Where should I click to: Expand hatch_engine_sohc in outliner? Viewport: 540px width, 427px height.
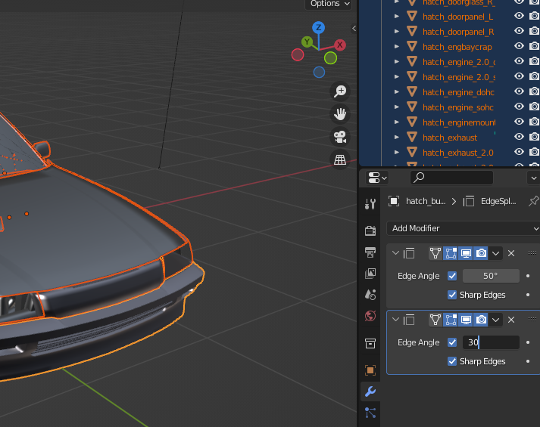(x=397, y=107)
